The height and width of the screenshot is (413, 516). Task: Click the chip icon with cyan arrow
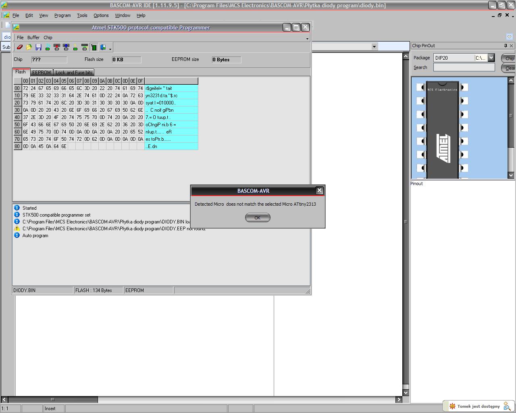coord(48,47)
